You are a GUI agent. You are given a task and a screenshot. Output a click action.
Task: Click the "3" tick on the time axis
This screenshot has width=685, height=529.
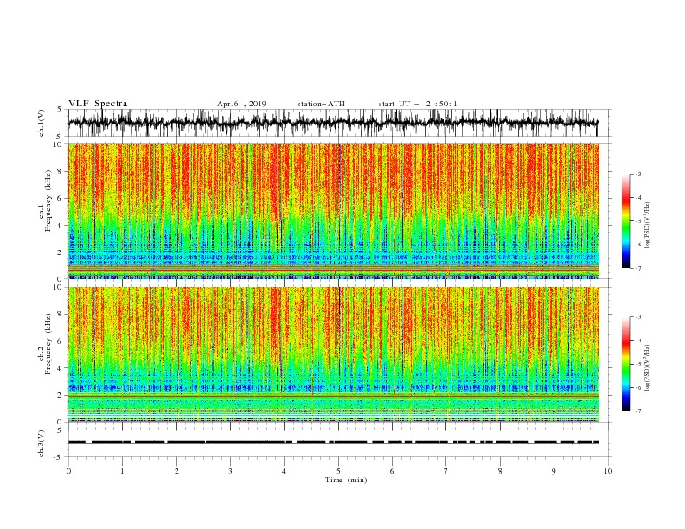tap(230, 471)
